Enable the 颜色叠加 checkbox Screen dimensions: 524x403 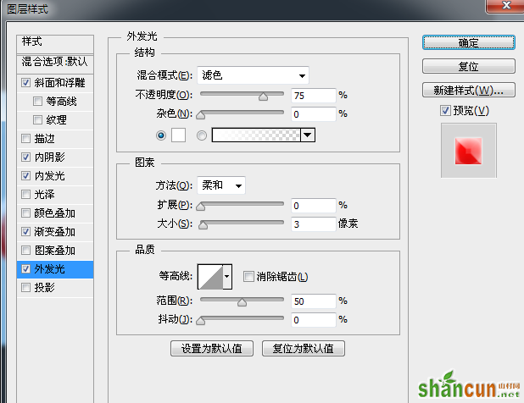click(x=25, y=213)
